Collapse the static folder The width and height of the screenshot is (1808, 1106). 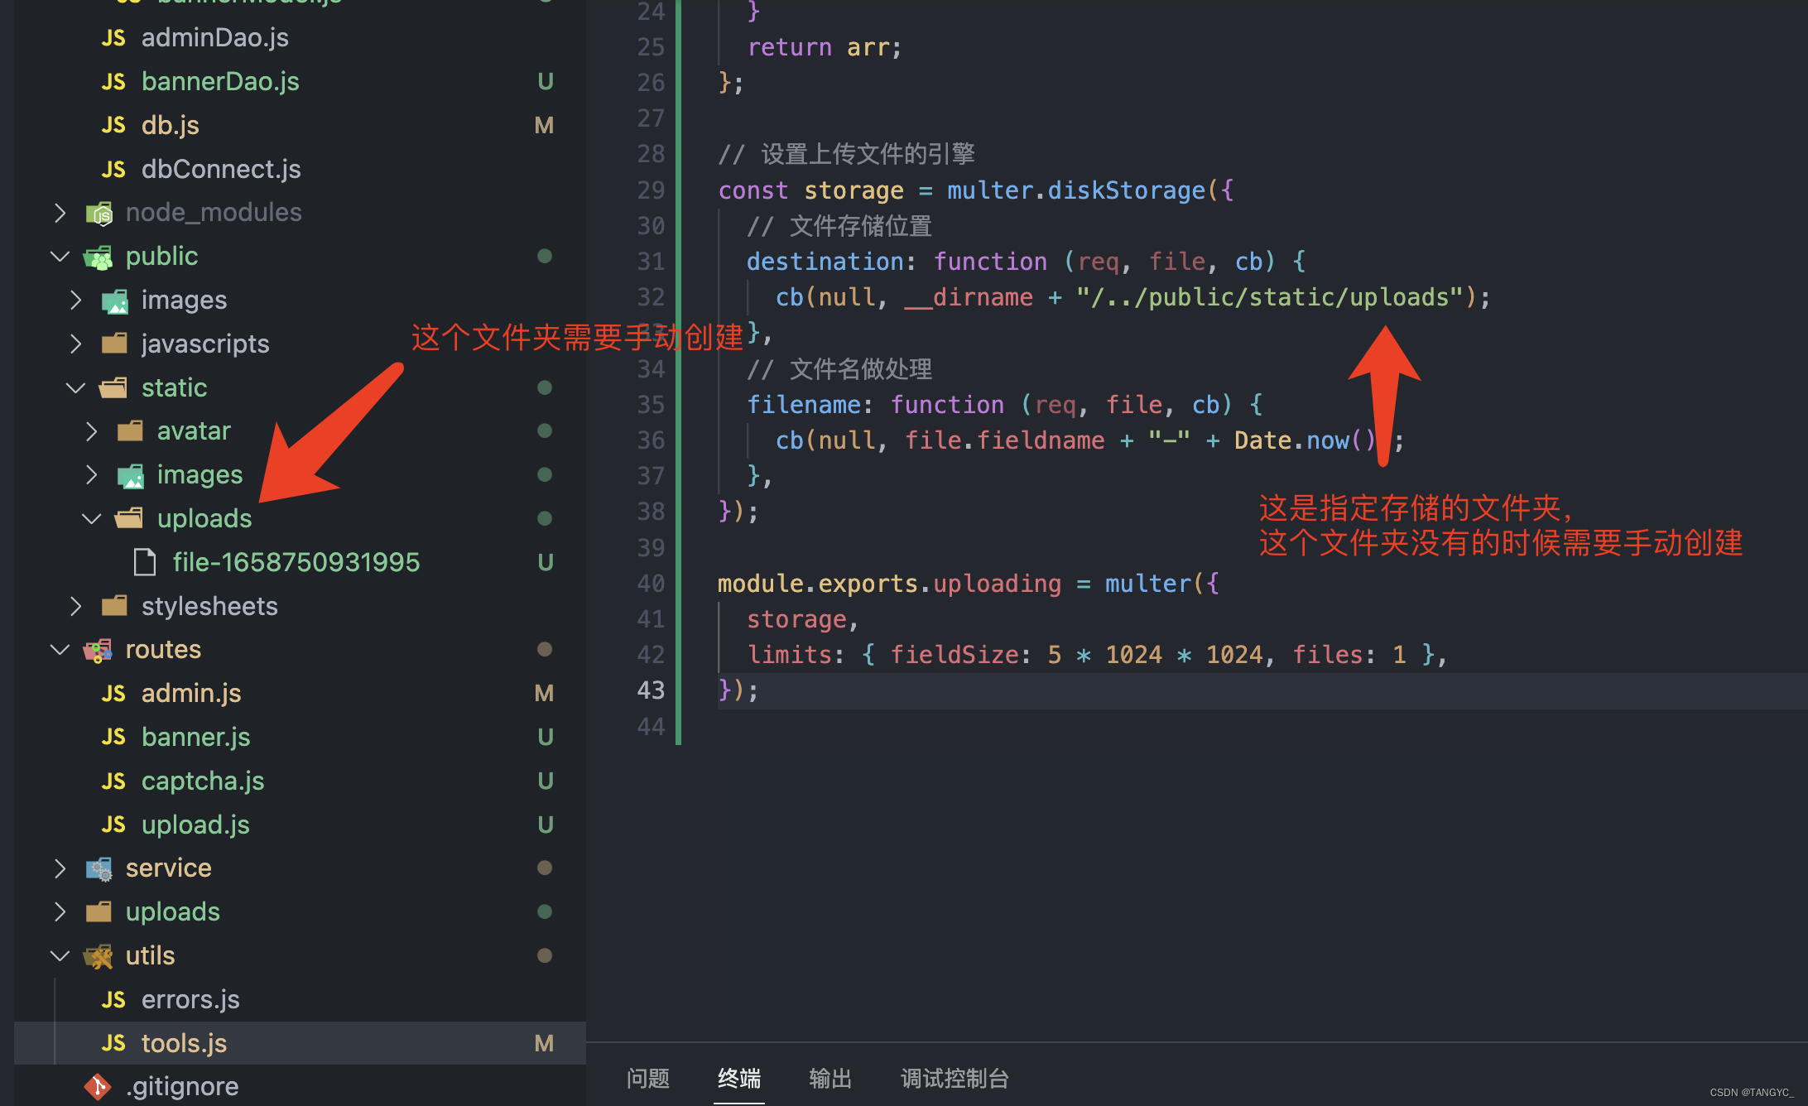[75, 387]
